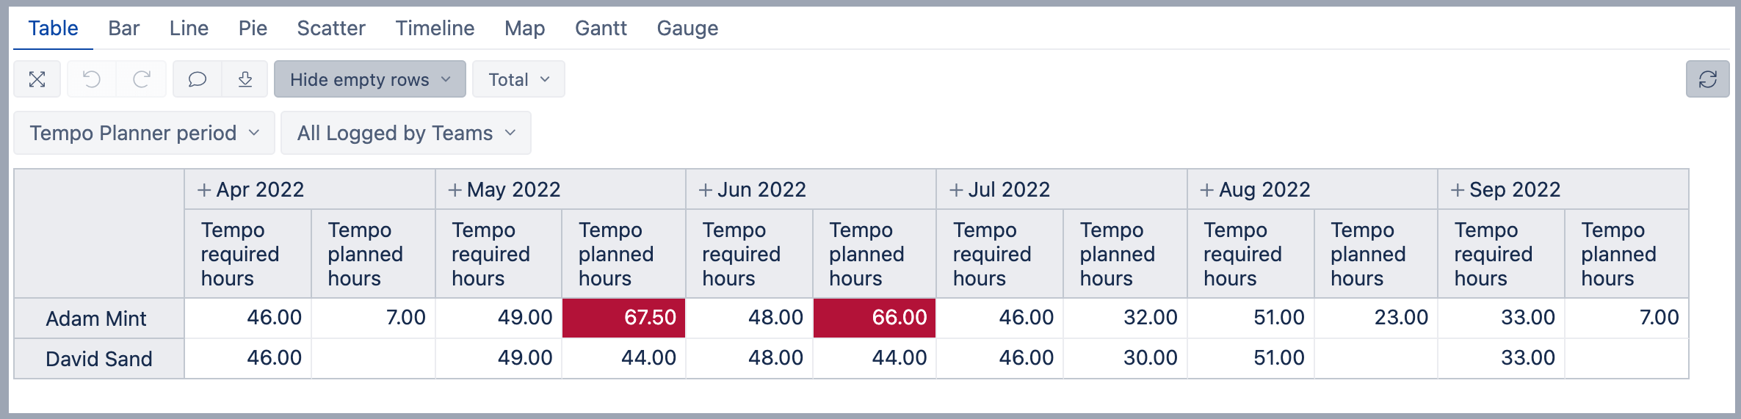
Task: Click the David Sand row header
Action: tap(99, 359)
